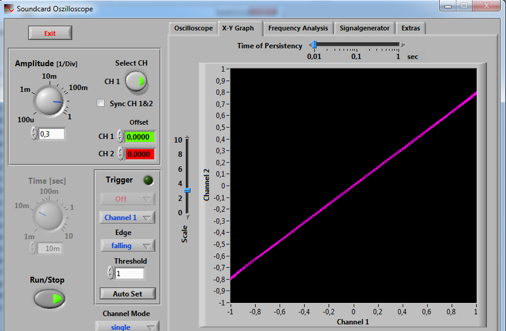The width and height of the screenshot is (506, 331).
Task: Click the Threshold input field
Action: 130,273
